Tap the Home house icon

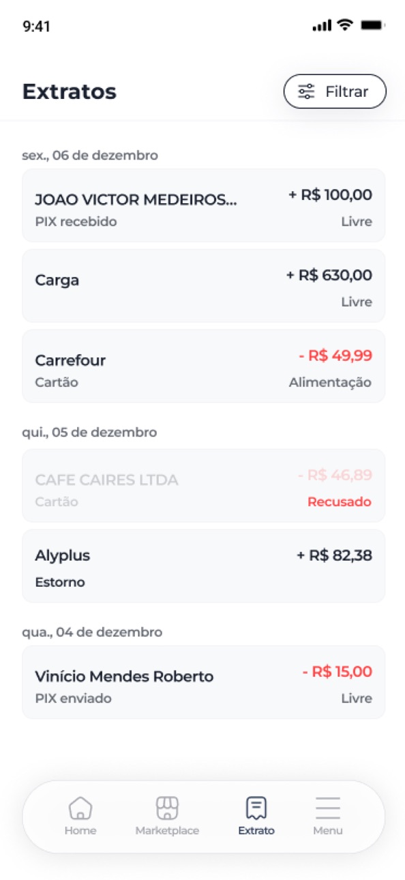coord(80,808)
